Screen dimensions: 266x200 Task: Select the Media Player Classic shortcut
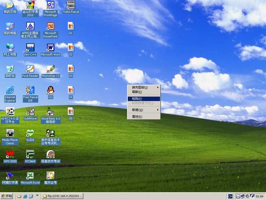click(x=10, y=137)
